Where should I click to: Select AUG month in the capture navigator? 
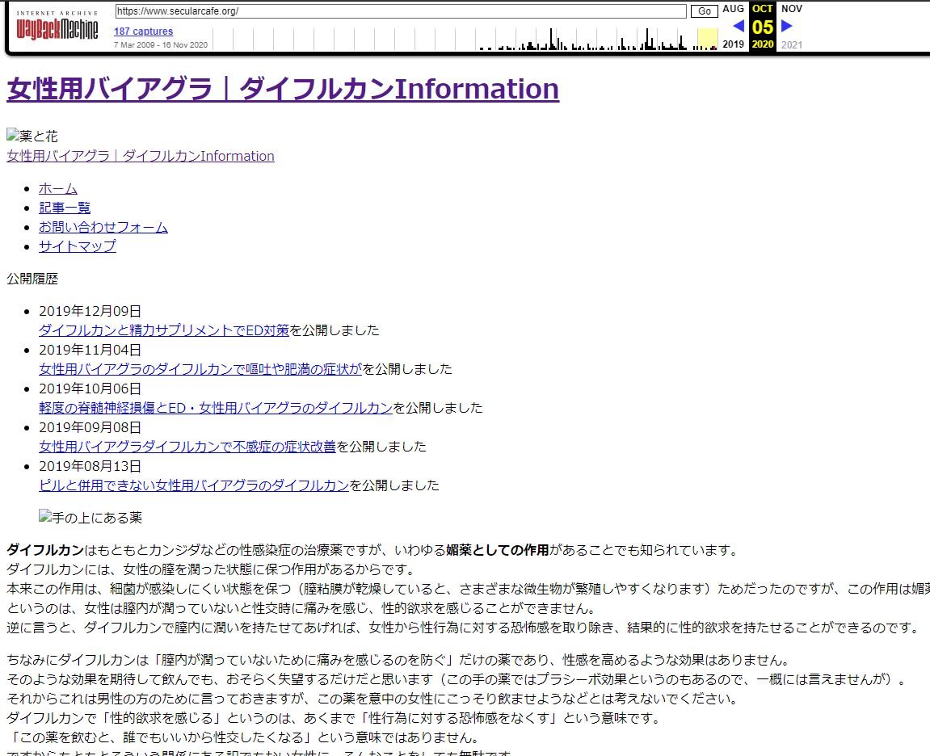[733, 9]
